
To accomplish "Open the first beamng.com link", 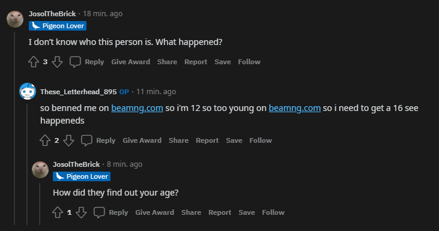I will [137, 108].
